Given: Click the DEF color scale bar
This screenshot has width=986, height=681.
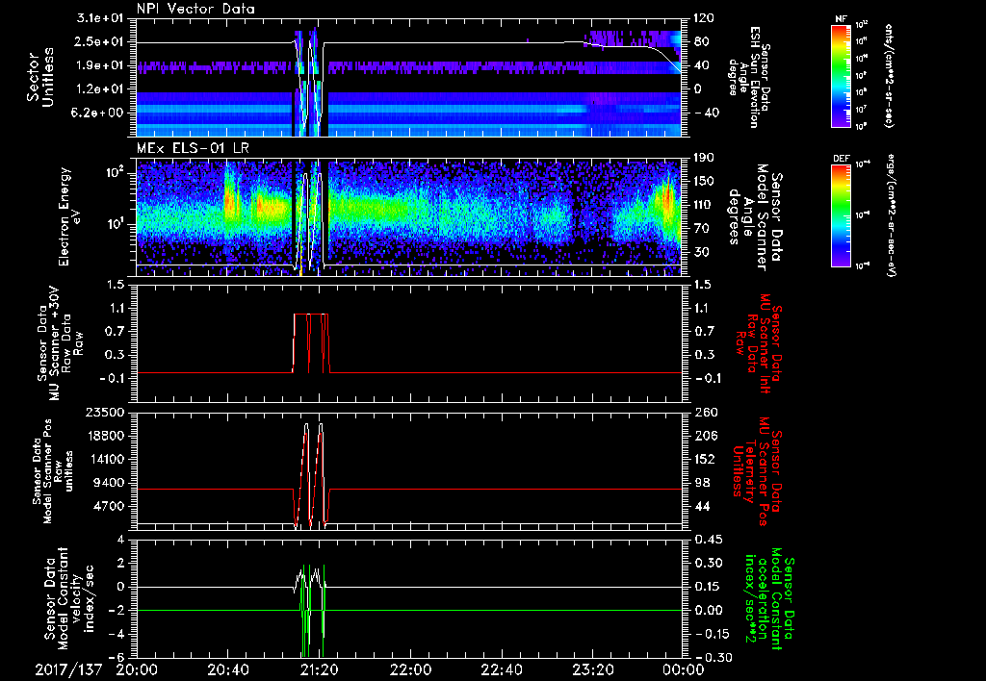Looking at the screenshot, I should tap(841, 215).
